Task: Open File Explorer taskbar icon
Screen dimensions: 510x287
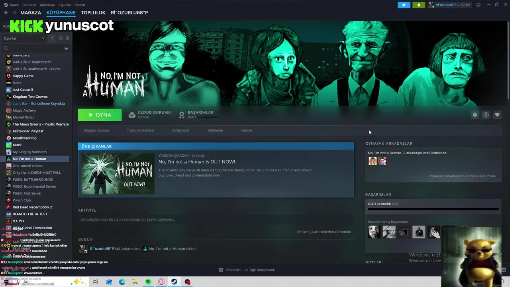Action: point(135,282)
